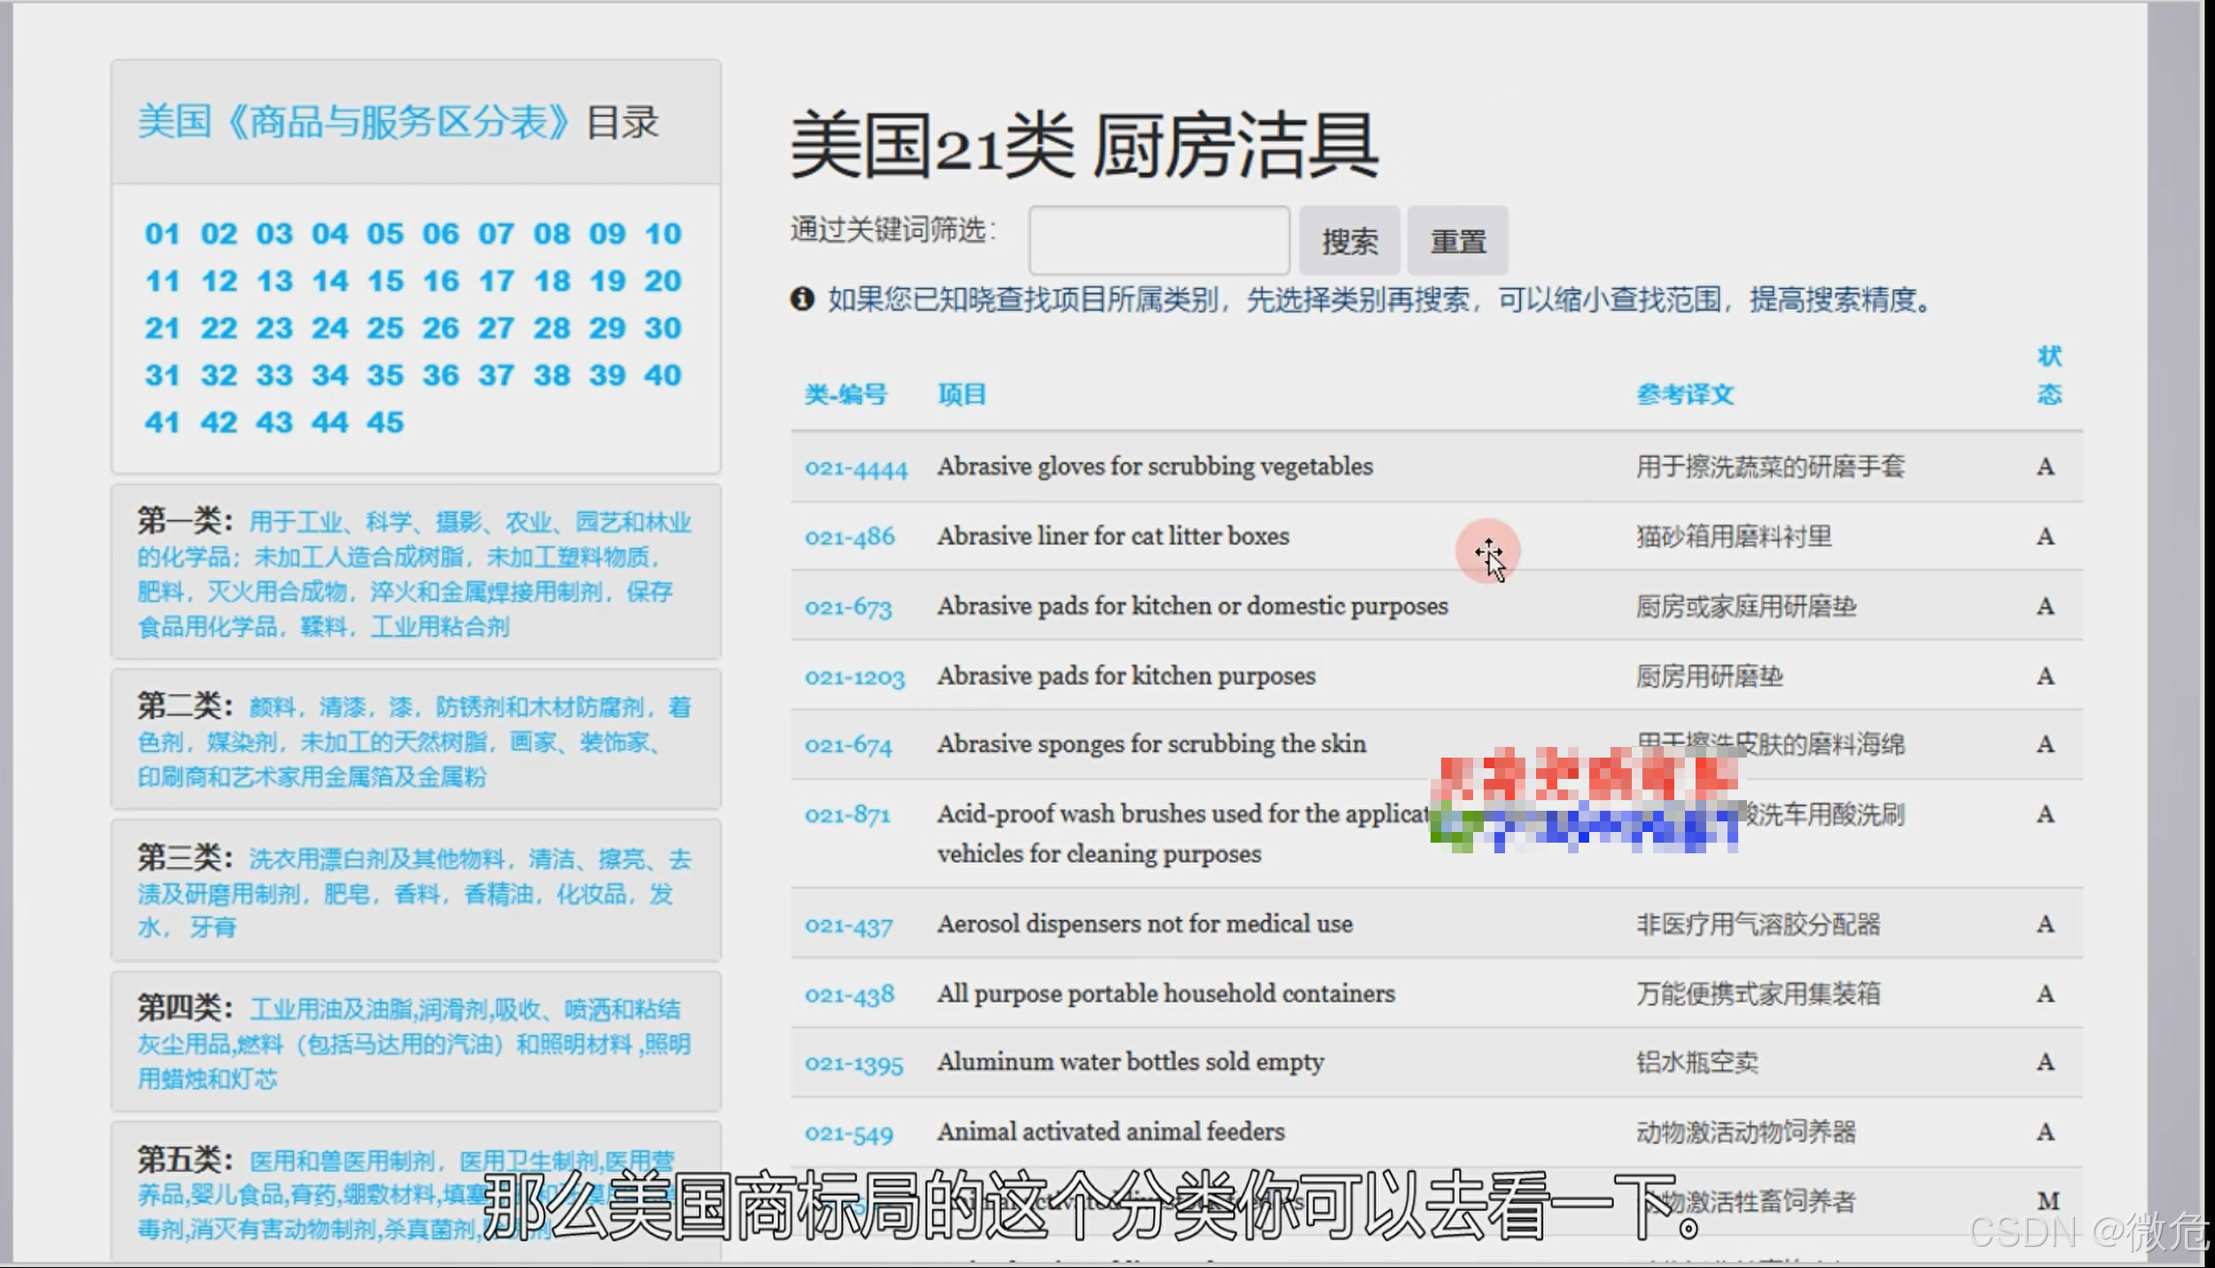Click the 021-1203 item code link

[x=854, y=677]
